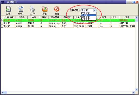Click the app logo in title bar
The image size is (139, 95).
point(3,2)
